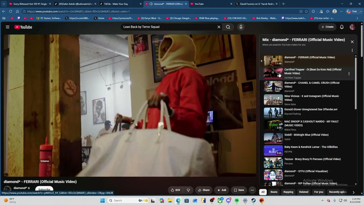364x205 pixels.
Task: Close the Mix playlist panel
Action: point(352,42)
